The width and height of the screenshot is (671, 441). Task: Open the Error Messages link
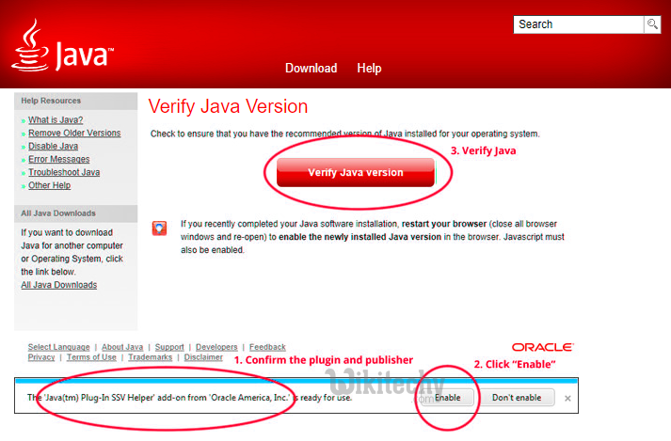click(x=59, y=159)
